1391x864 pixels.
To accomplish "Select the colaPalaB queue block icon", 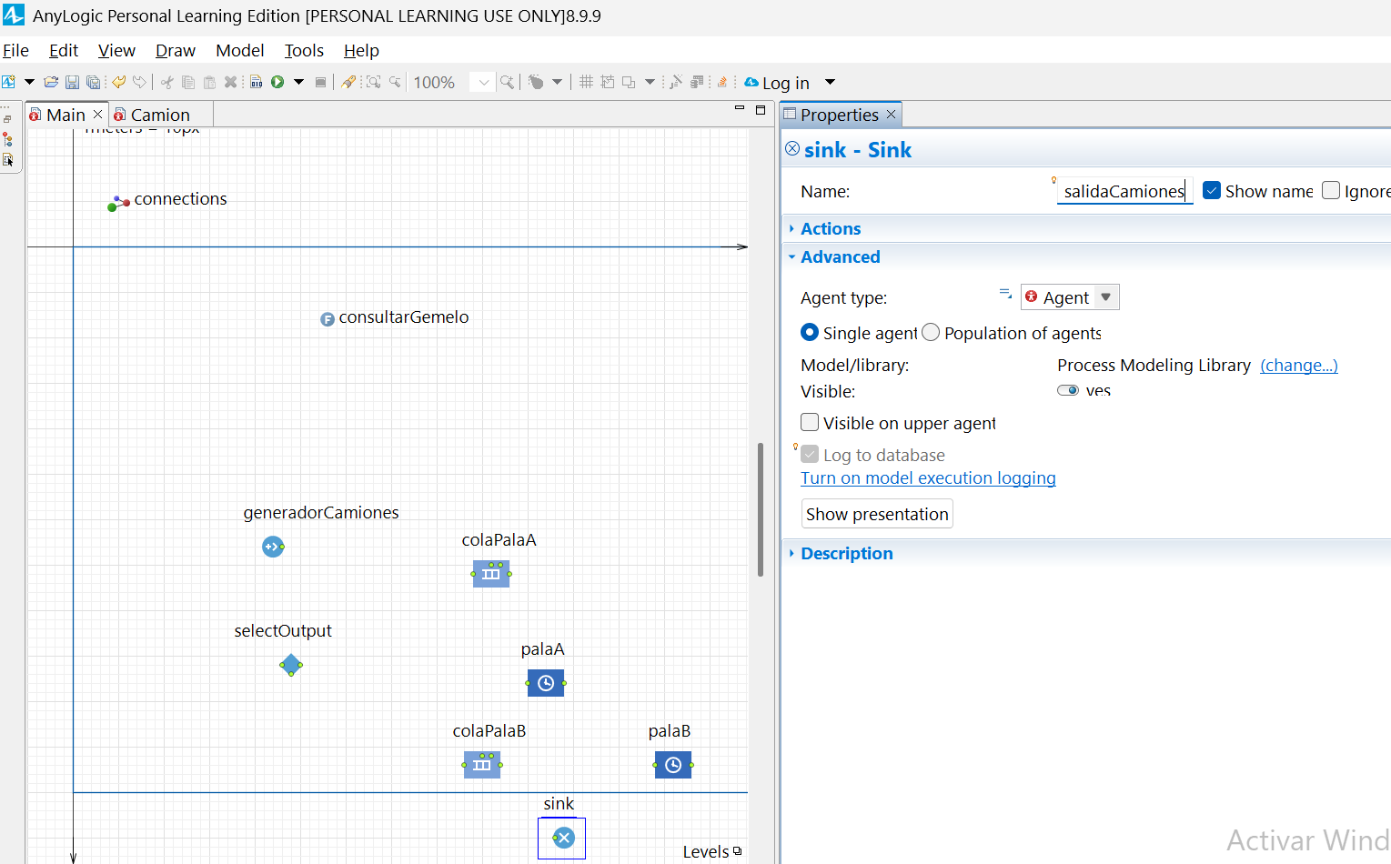I will [x=482, y=765].
